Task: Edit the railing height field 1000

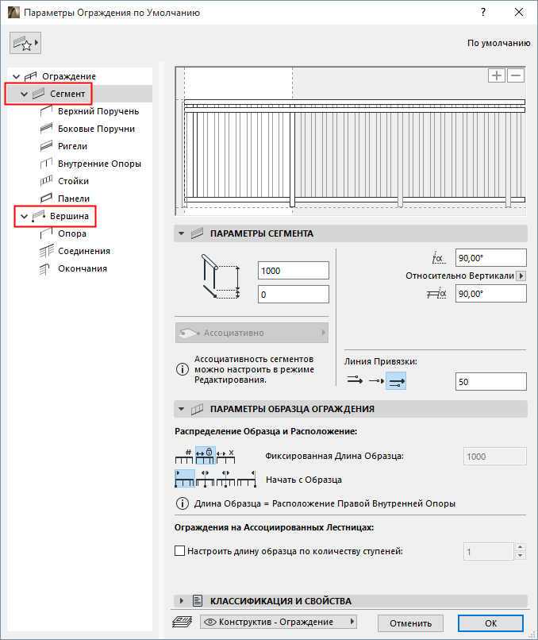Action: coord(294,271)
